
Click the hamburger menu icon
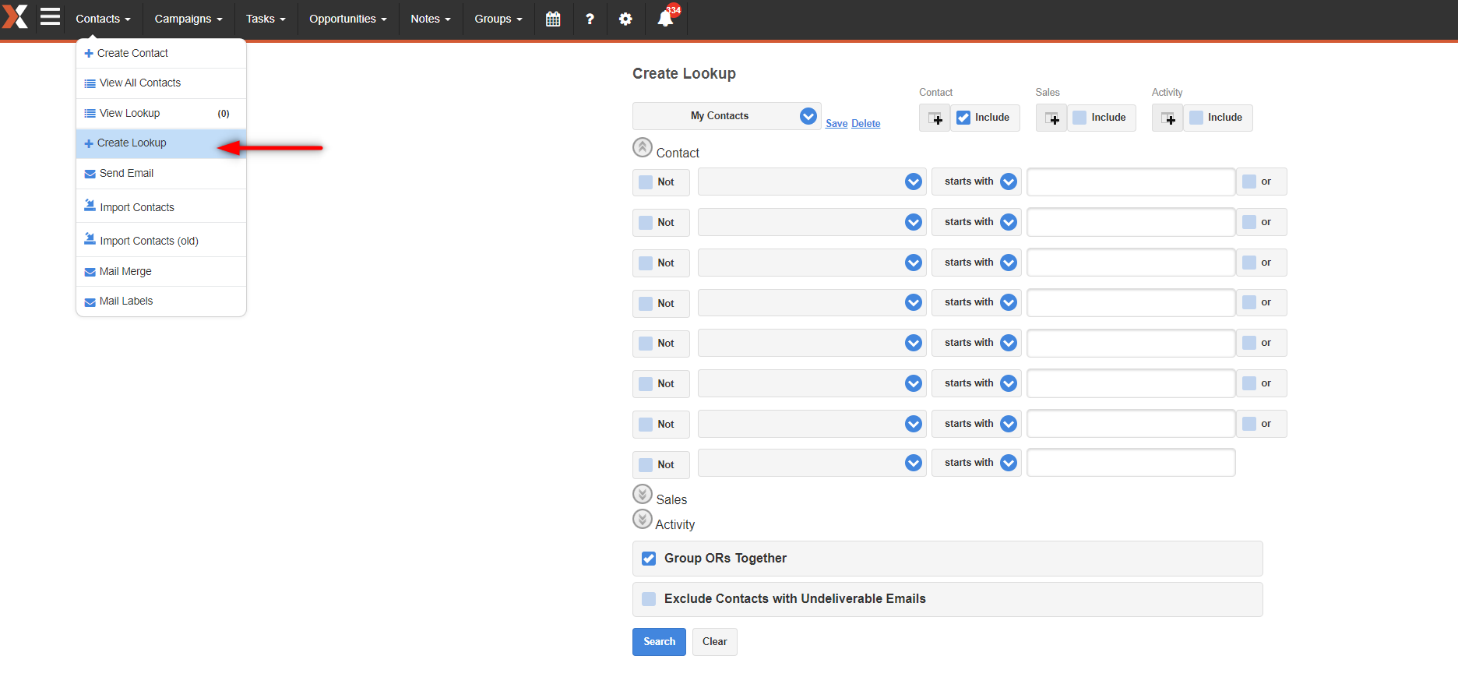coord(51,17)
